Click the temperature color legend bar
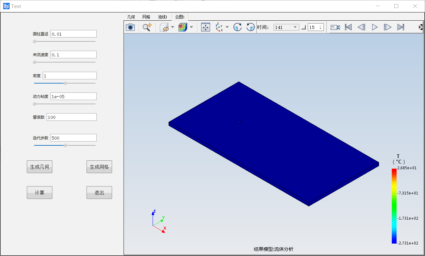This screenshot has height=256, width=425. 394,206
